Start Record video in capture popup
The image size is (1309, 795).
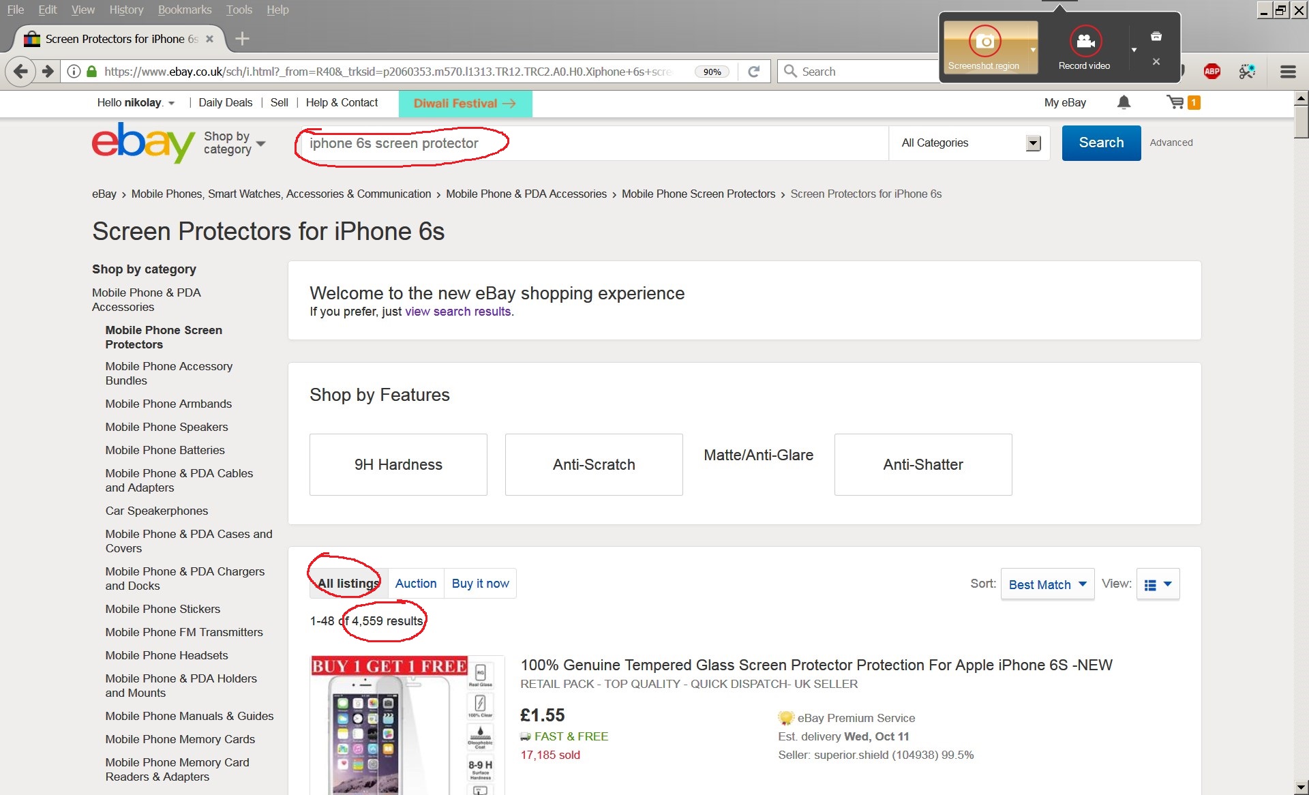click(x=1085, y=42)
